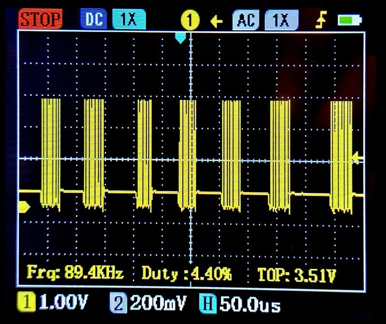Select the Duty 4.40% measurement
The height and width of the screenshot is (324, 386).
[186, 274]
